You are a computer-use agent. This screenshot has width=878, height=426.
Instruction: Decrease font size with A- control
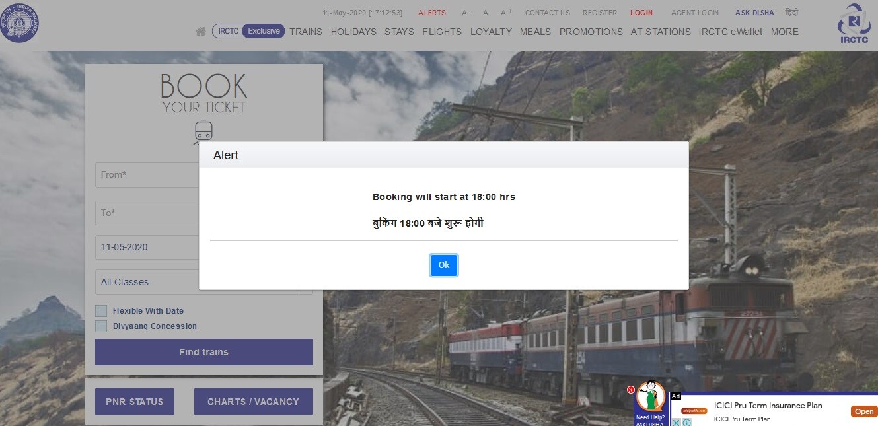tap(466, 13)
